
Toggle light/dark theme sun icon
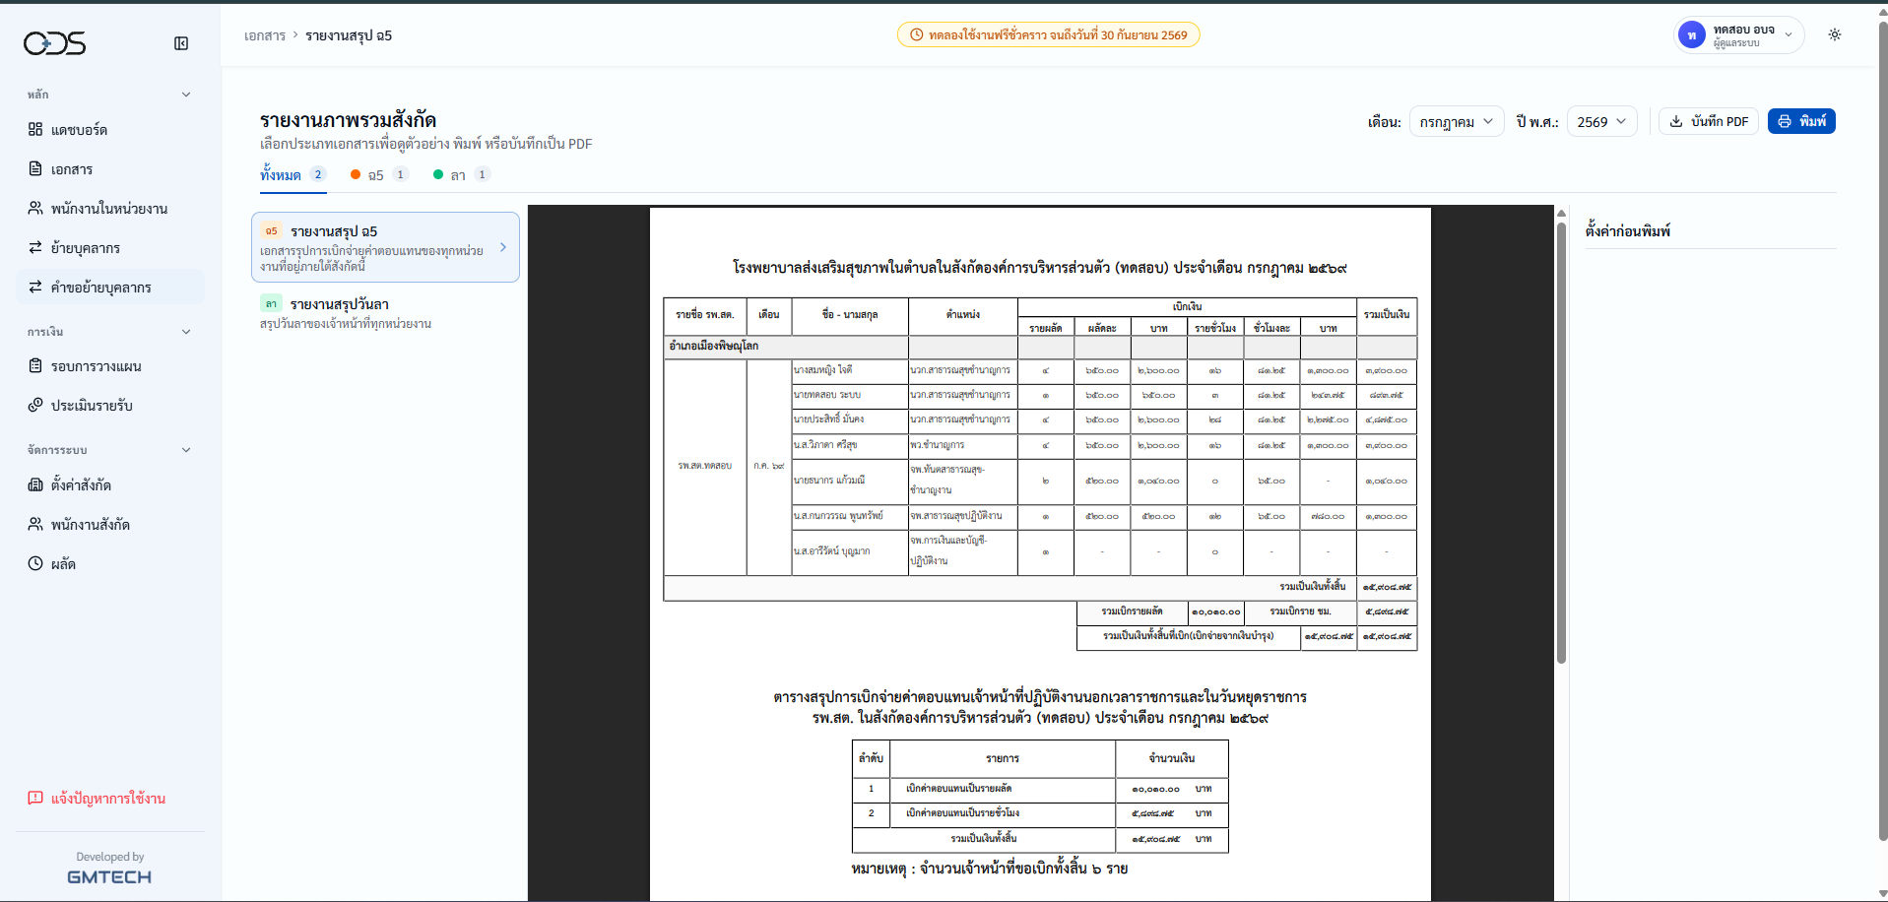point(1835,34)
